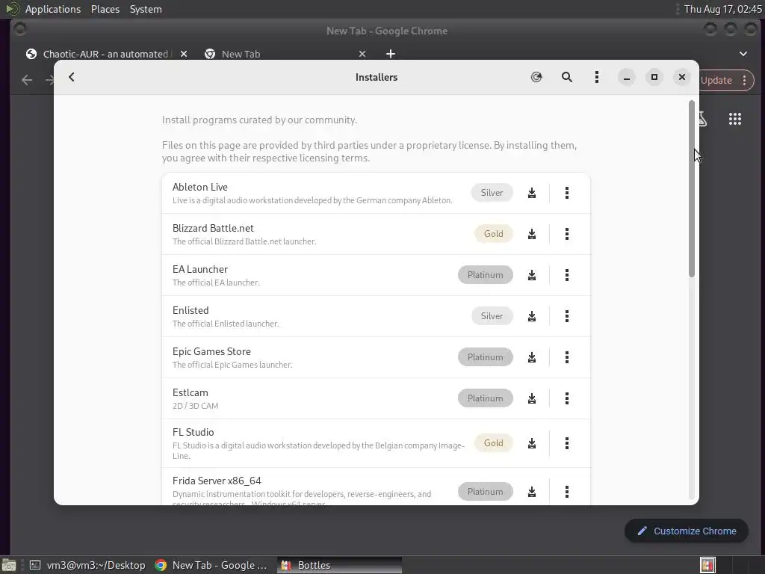Image resolution: width=765 pixels, height=574 pixels.
Task: Select the Enlisted row title
Action: pos(191,310)
